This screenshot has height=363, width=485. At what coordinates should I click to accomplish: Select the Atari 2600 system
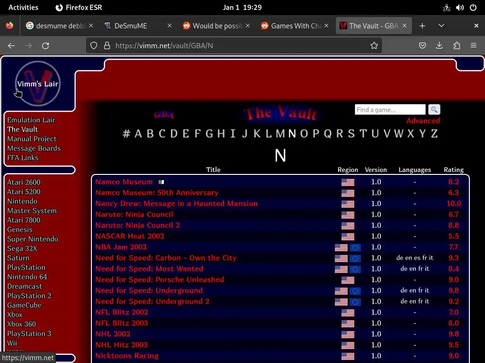click(x=24, y=182)
